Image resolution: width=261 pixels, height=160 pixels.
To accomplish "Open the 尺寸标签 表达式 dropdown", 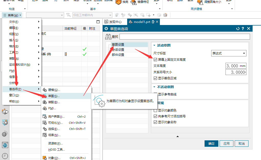I will point(229,53).
